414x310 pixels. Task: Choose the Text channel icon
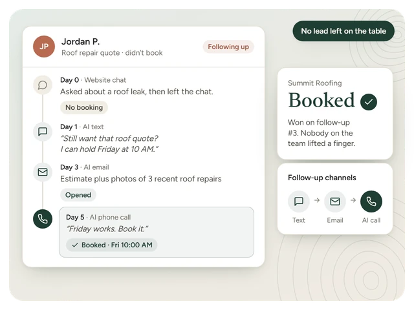[299, 201]
